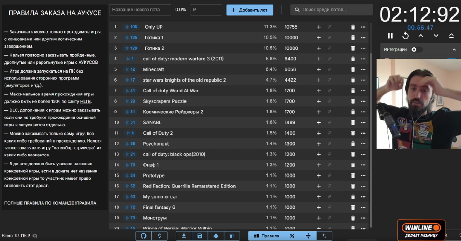Click the Добавить лот button
Screen dimensions: 461x241
(x=249, y=10)
